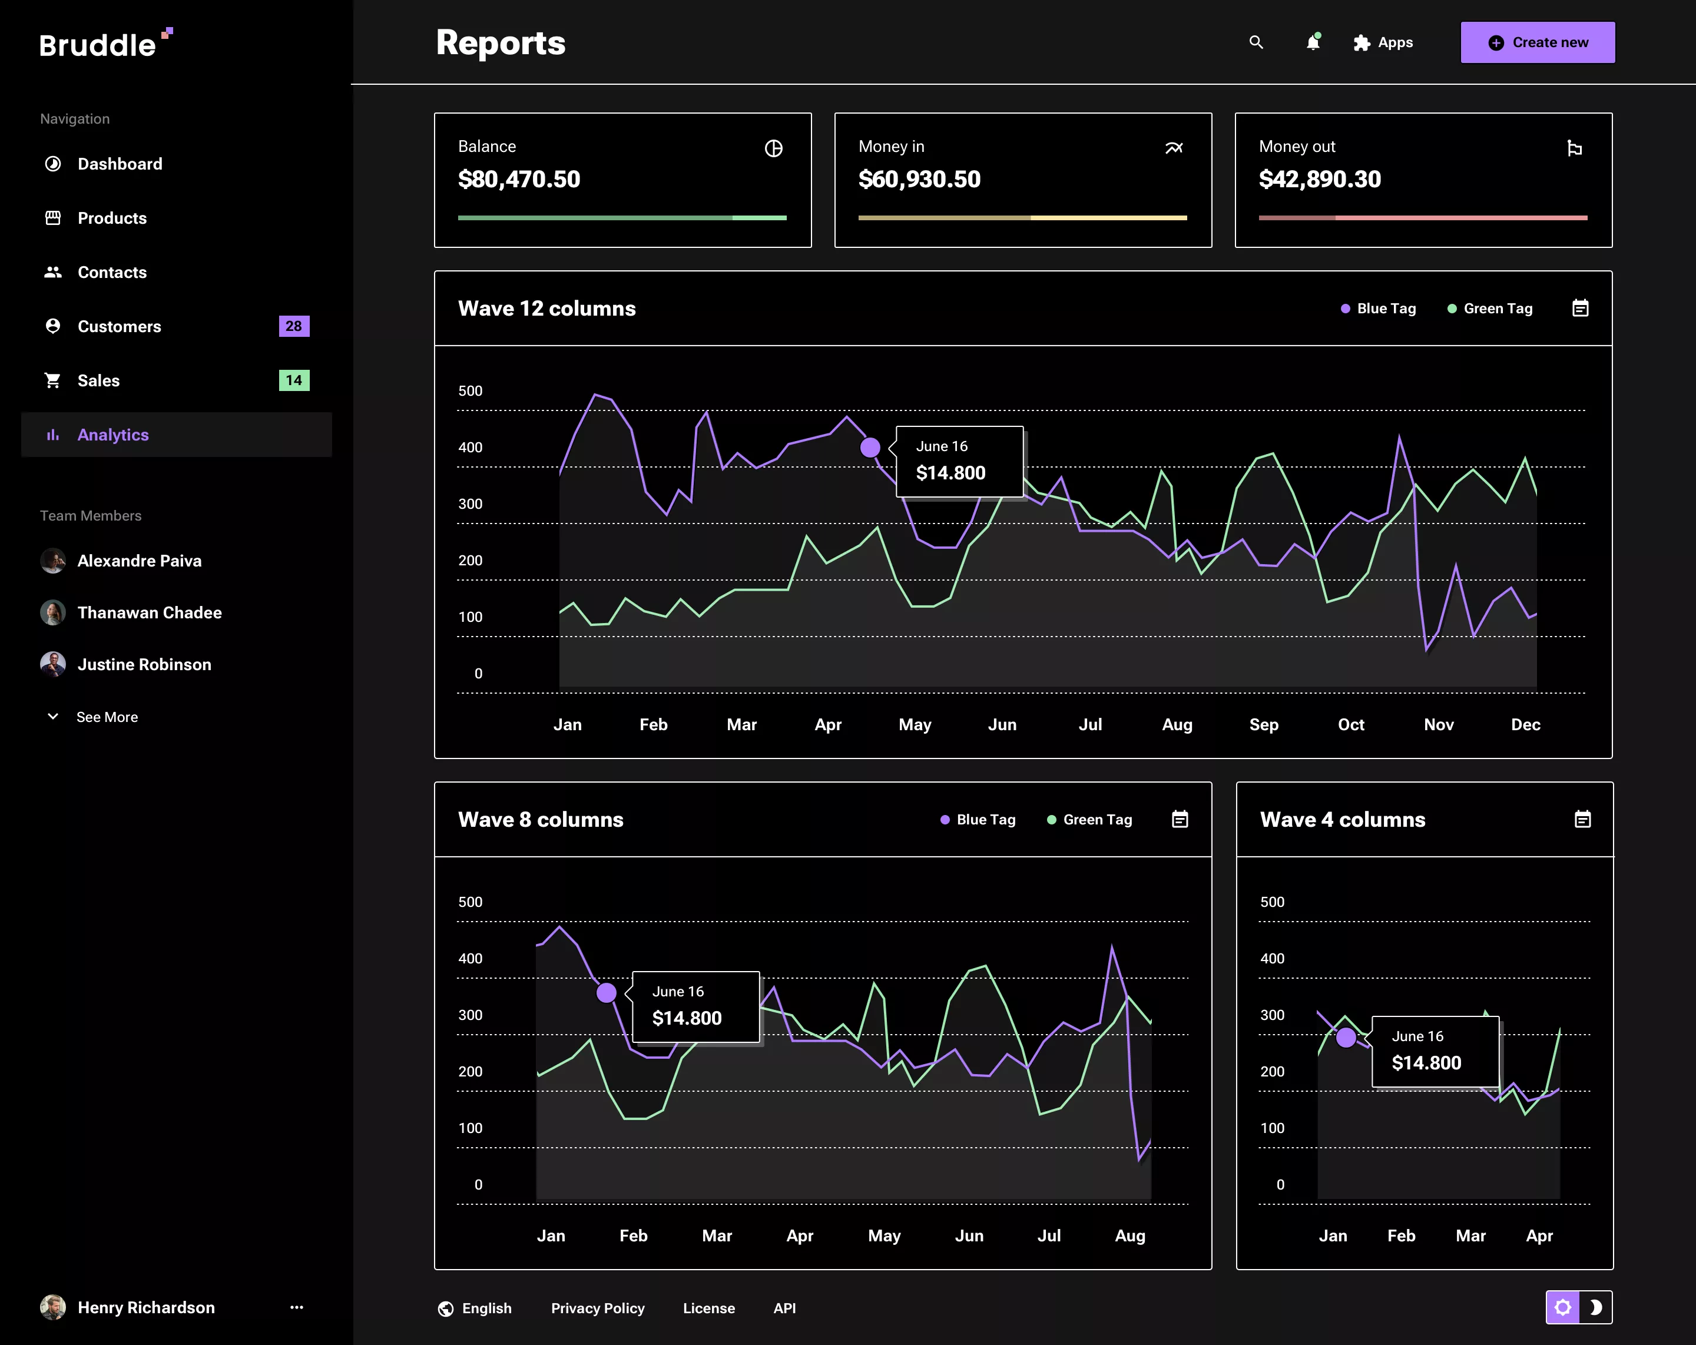Screen dimensions: 1696x1345
Task: Open the calendar picker on Wave 8 columns
Action: [x=1179, y=819]
